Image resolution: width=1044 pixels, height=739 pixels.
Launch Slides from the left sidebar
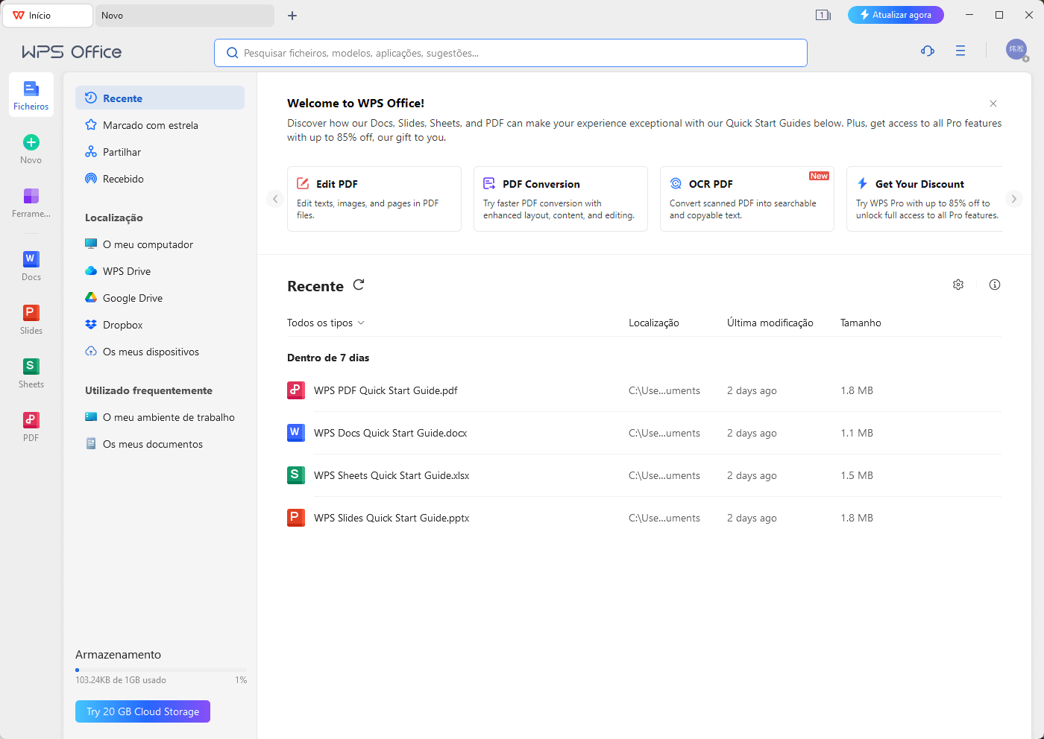click(x=31, y=319)
